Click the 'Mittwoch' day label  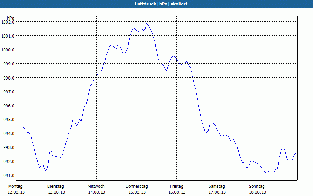(x=96, y=187)
